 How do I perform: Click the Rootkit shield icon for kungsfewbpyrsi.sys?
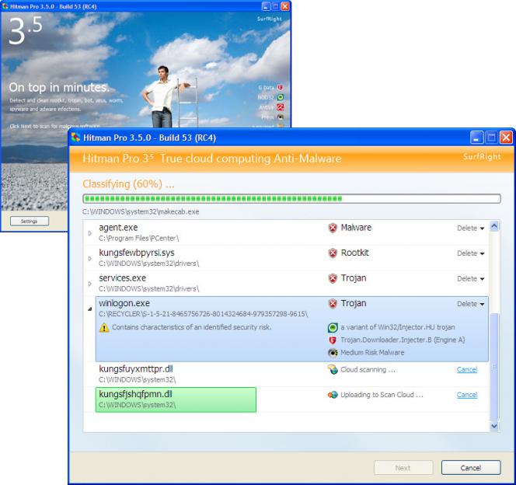[333, 253]
